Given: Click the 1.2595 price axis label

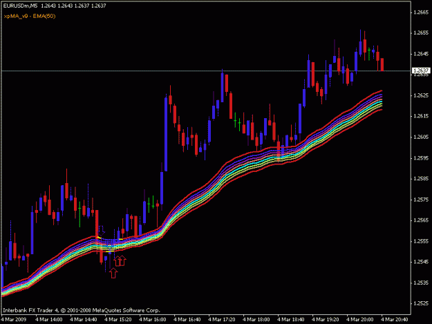Looking at the screenshot, I should tap(421, 158).
